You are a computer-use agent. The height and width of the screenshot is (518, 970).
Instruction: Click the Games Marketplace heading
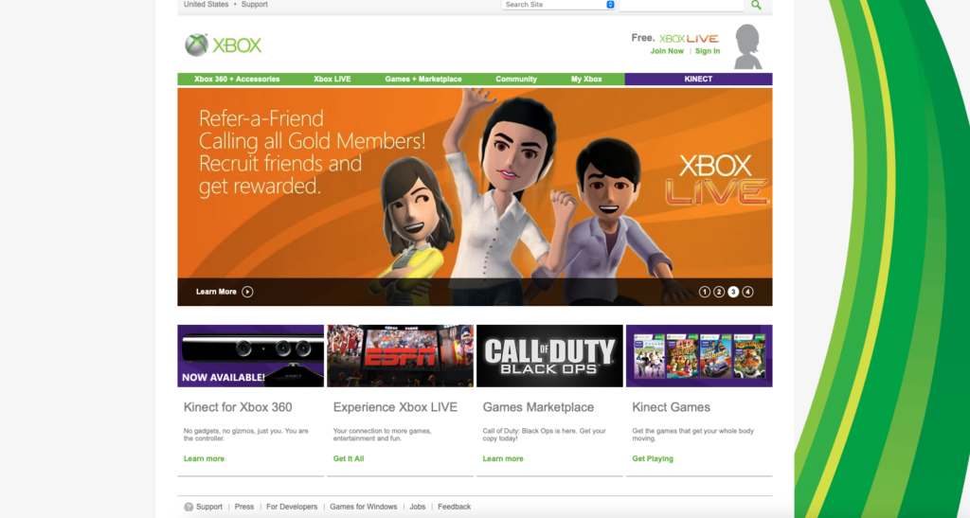[x=538, y=407]
